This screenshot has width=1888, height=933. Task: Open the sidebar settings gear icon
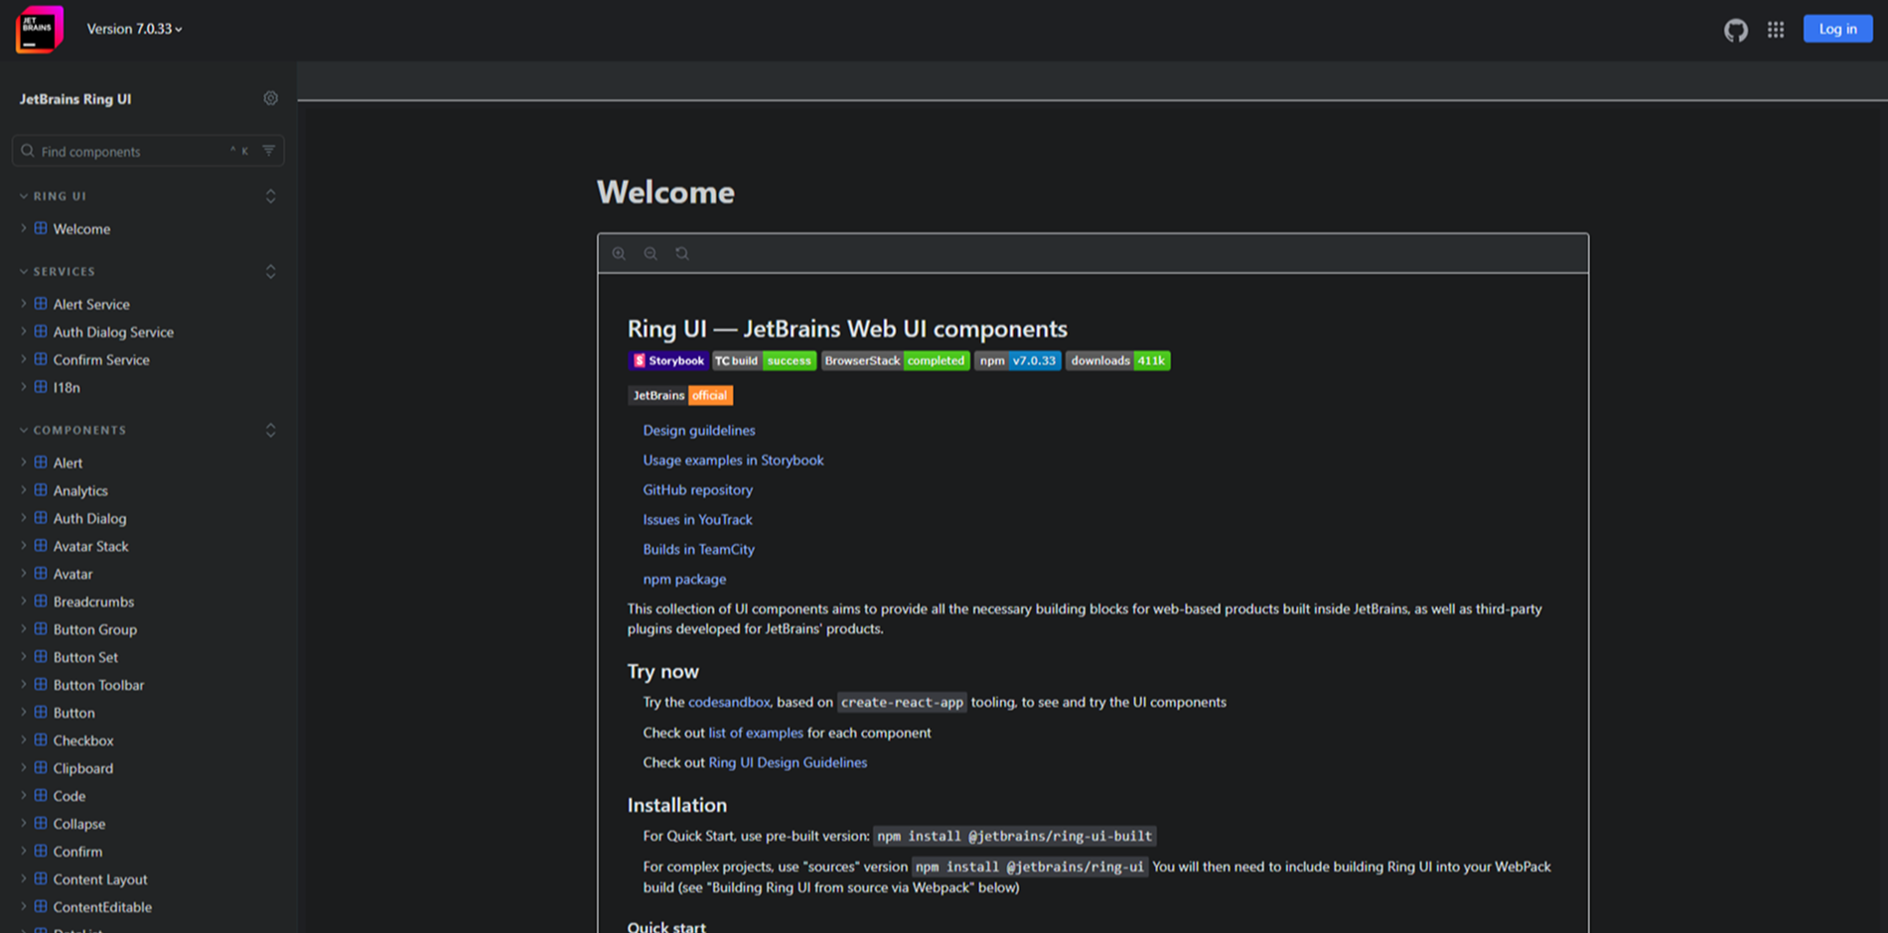[x=270, y=98]
